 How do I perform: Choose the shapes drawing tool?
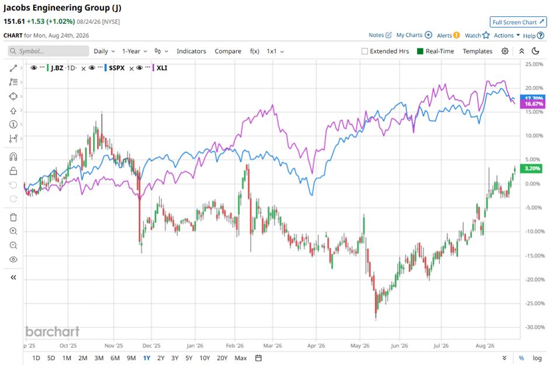pyautogui.click(x=13, y=96)
